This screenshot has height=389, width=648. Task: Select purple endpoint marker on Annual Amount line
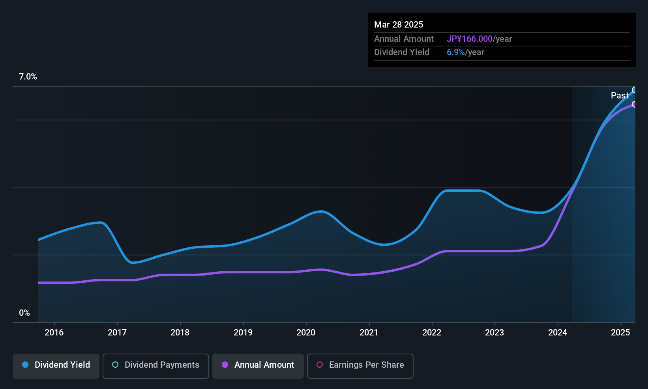[635, 104]
